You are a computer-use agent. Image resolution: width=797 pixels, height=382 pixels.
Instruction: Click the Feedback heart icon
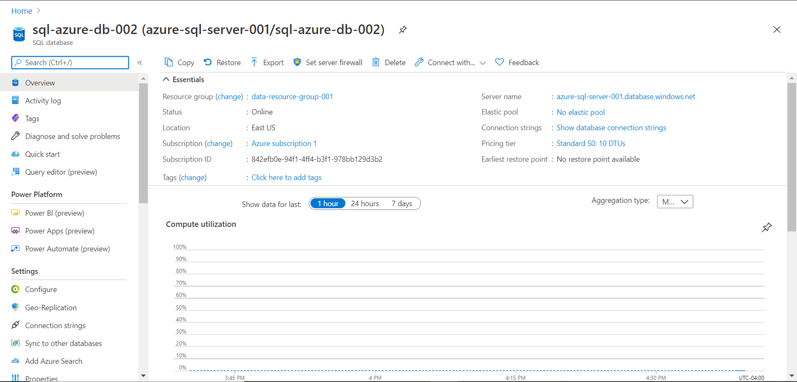(x=499, y=62)
